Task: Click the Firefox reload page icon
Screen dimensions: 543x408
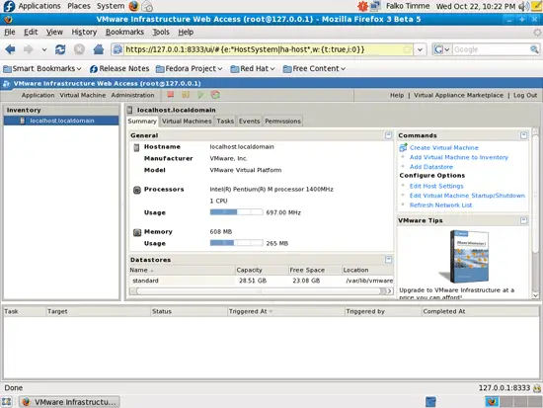Action: point(60,49)
